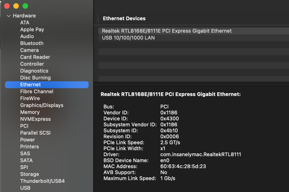Click the AVB Support value No
289x192 pixels.
(x=164, y=172)
